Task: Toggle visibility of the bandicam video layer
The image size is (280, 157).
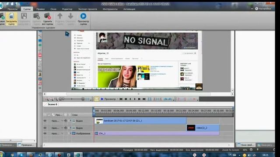Action: point(45,121)
